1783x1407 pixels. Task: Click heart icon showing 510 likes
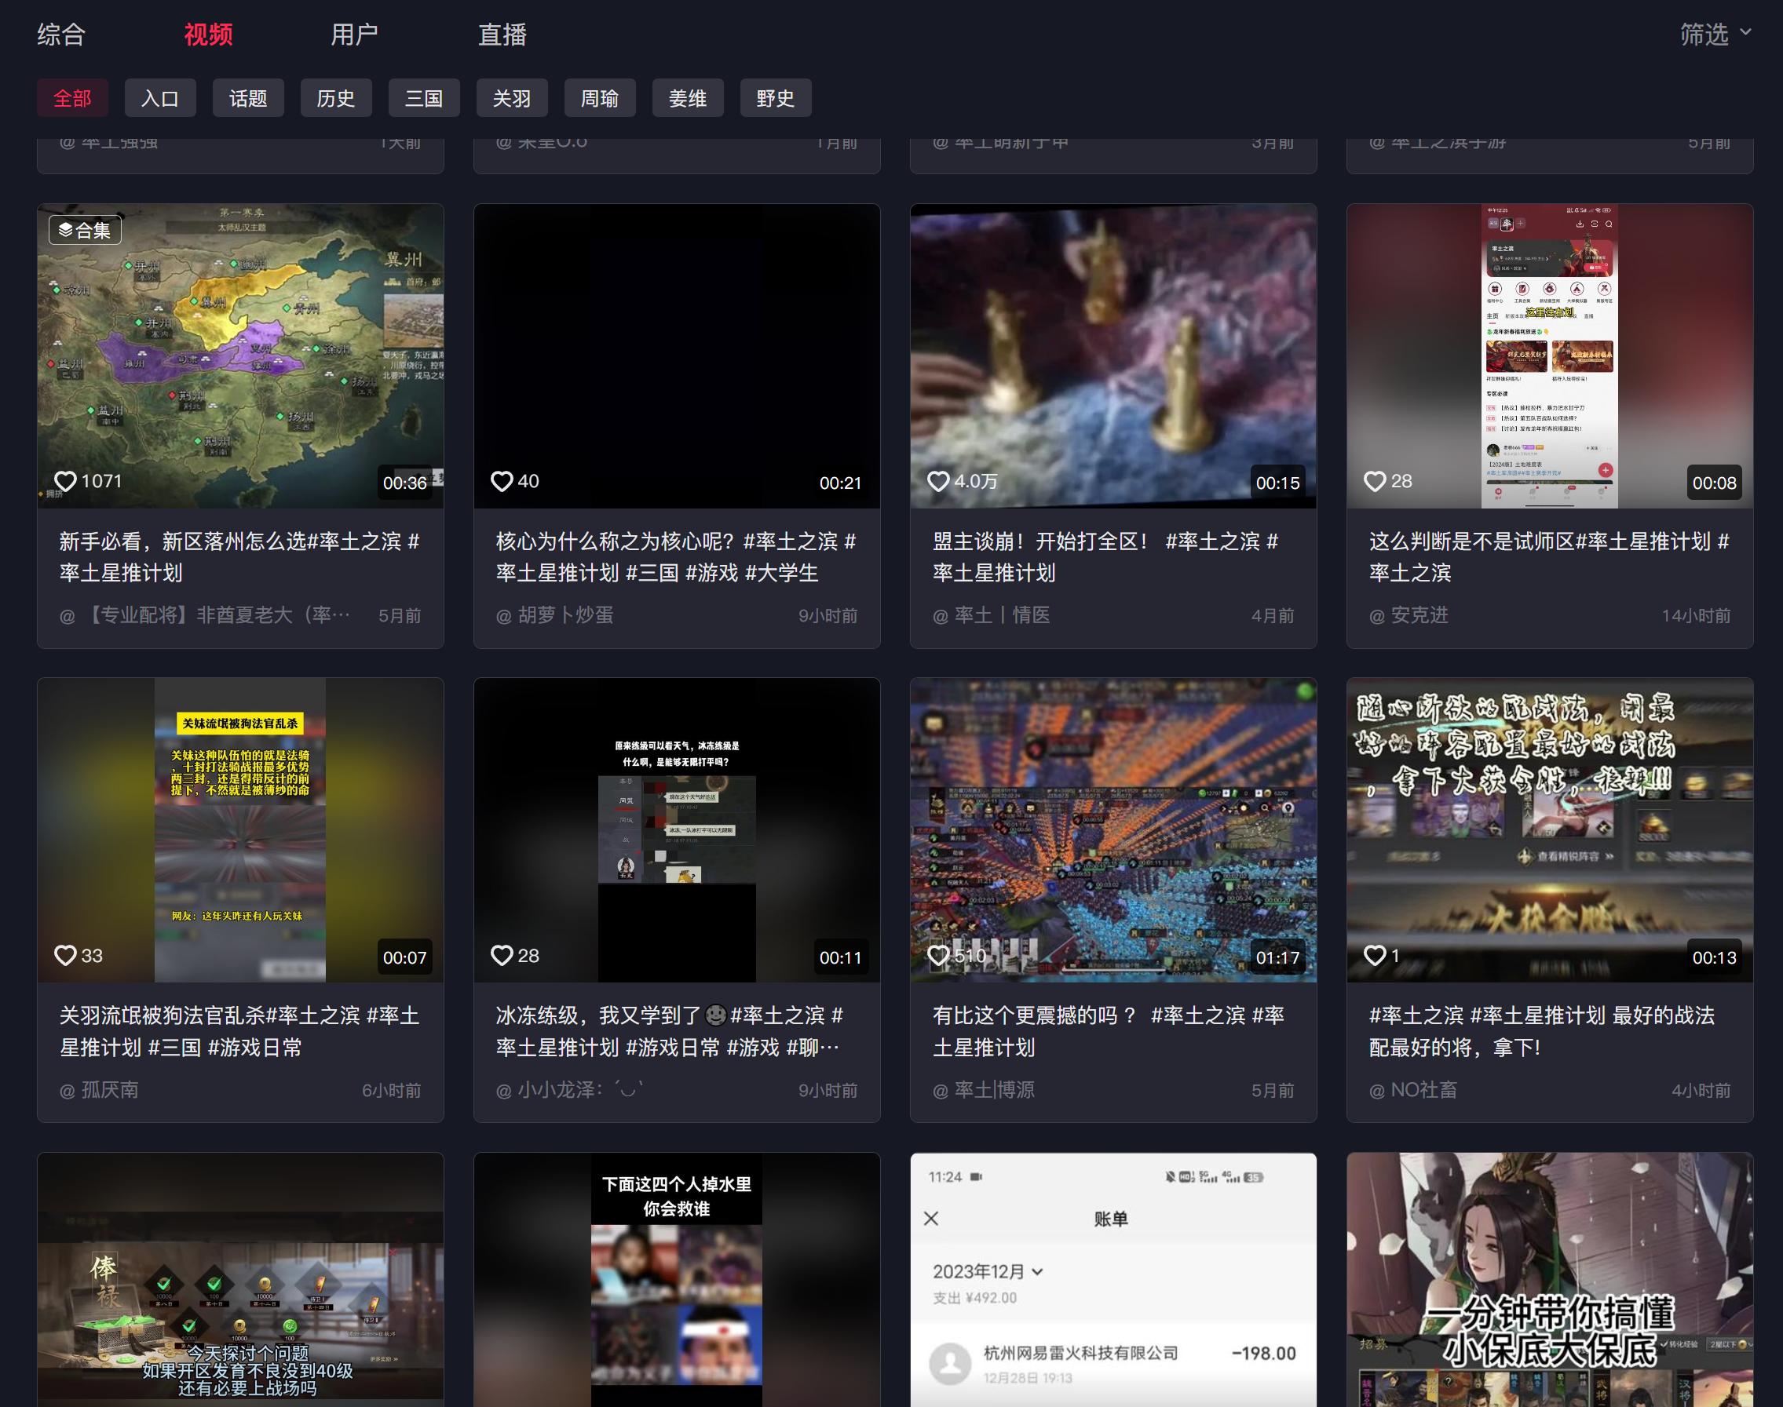(938, 956)
